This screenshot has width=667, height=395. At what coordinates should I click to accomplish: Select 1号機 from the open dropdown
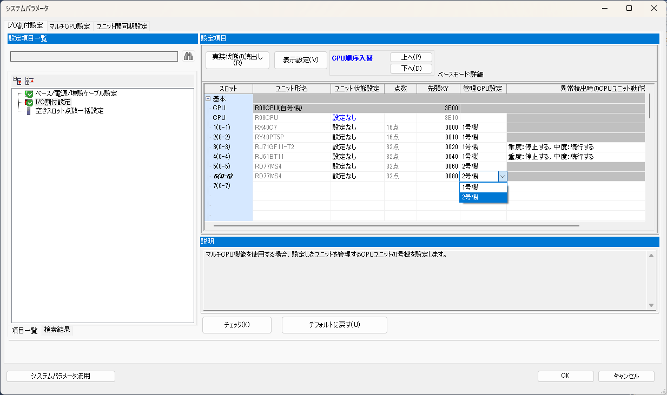[x=483, y=186]
